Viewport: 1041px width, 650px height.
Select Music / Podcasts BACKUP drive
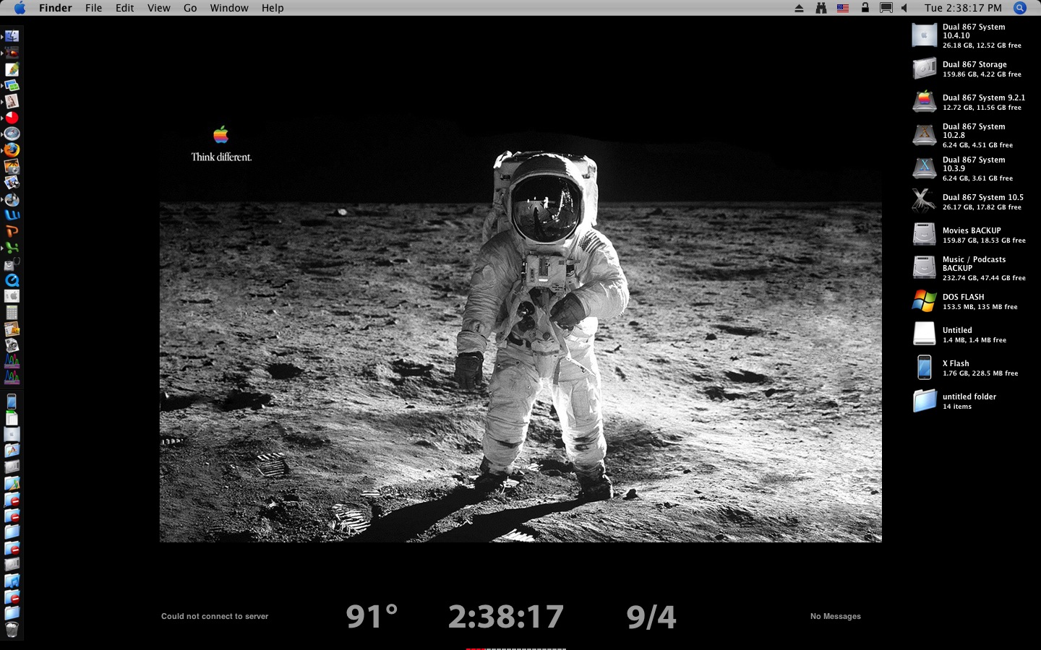point(924,268)
